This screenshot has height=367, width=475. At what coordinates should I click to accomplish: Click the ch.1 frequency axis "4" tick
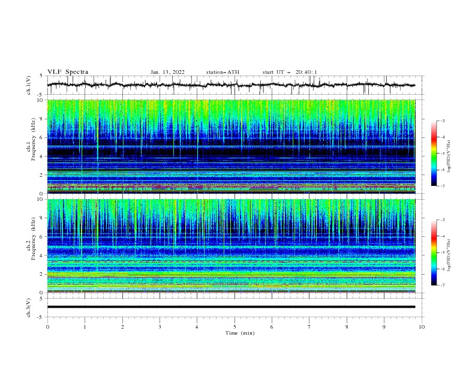coord(42,157)
